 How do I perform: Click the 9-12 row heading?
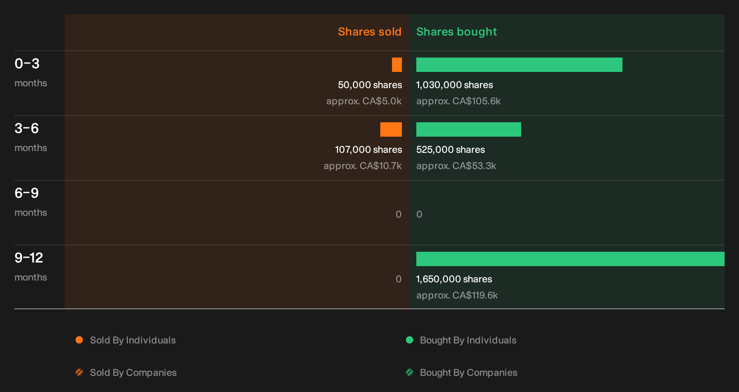tap(29, 258)
